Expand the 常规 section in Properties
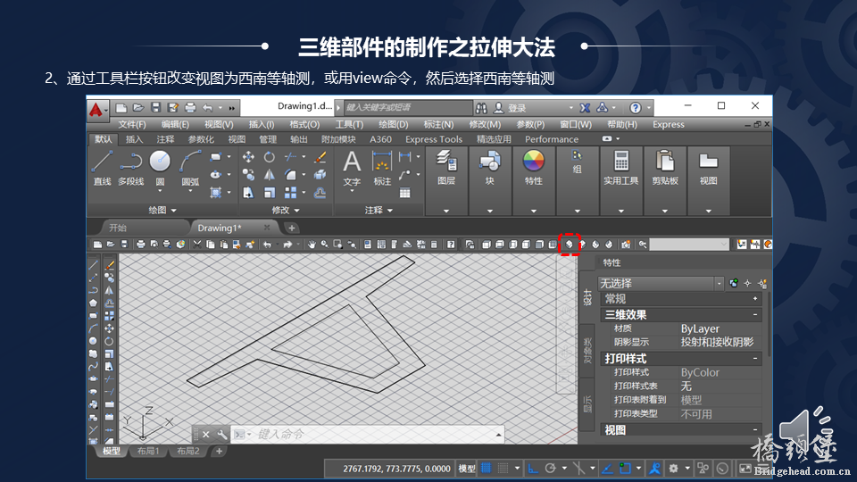The width and height of the screenshot is (857, 482). click(x=755, y=299)
